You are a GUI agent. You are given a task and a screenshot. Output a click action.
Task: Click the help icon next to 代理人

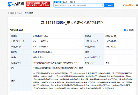(x=93, y=63)
